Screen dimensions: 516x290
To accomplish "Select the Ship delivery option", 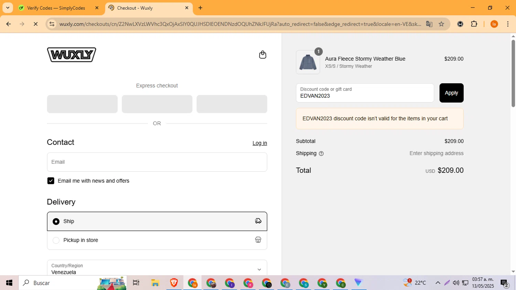I will [157, 221].
